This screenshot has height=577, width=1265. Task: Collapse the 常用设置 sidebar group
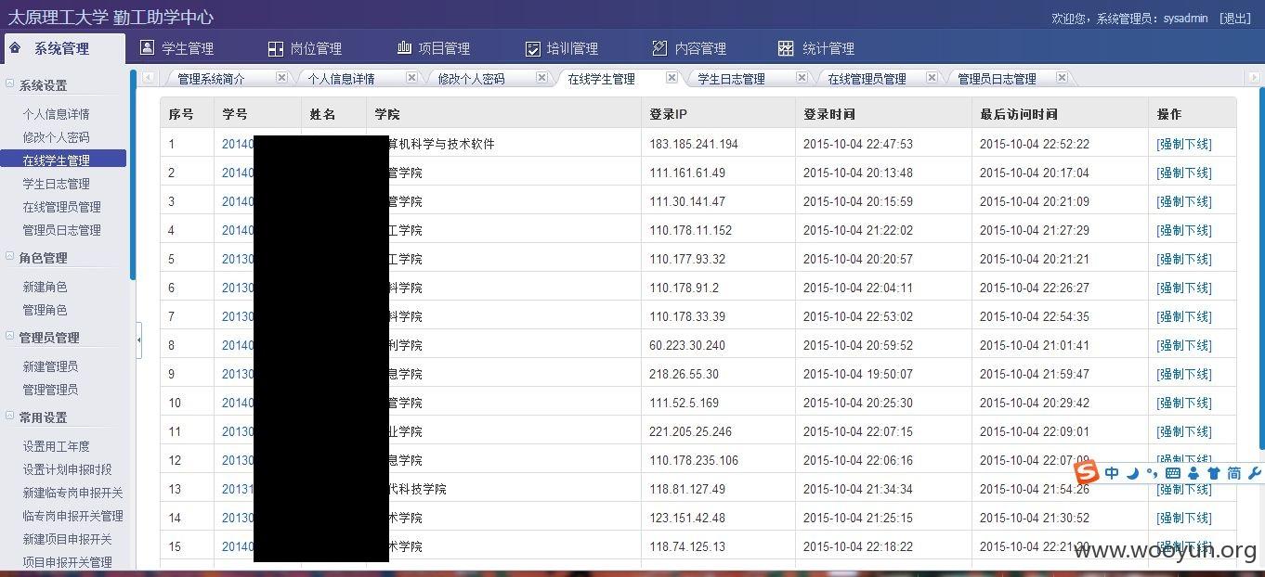click(9, 416)
